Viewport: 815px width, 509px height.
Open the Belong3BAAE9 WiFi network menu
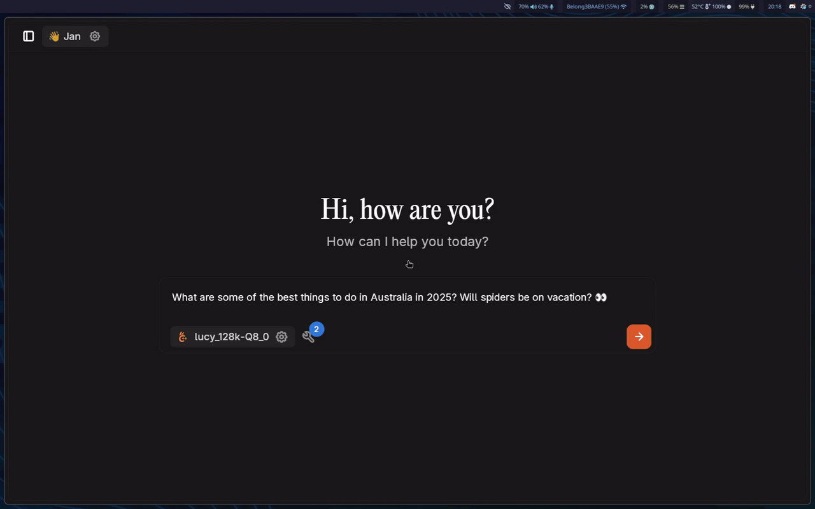595,6
